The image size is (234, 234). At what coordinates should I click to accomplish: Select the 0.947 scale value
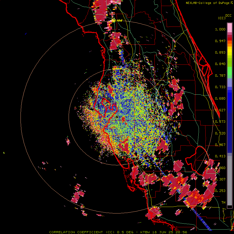[220, 41]
